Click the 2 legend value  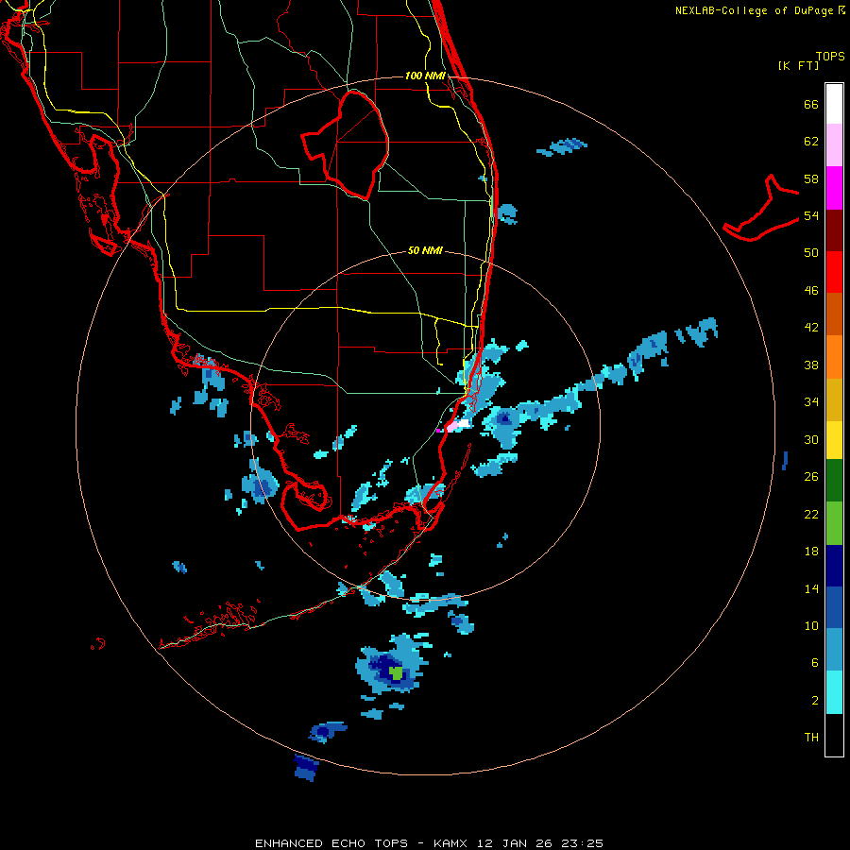[x=815, y=701]
